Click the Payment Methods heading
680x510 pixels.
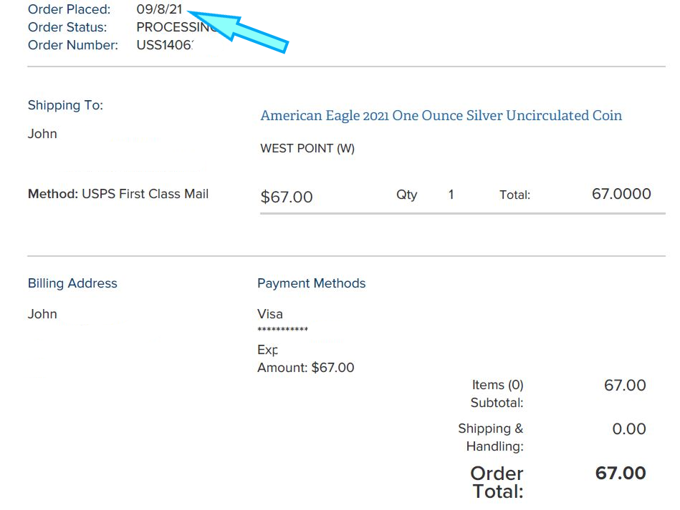click(x=311, y=283)
